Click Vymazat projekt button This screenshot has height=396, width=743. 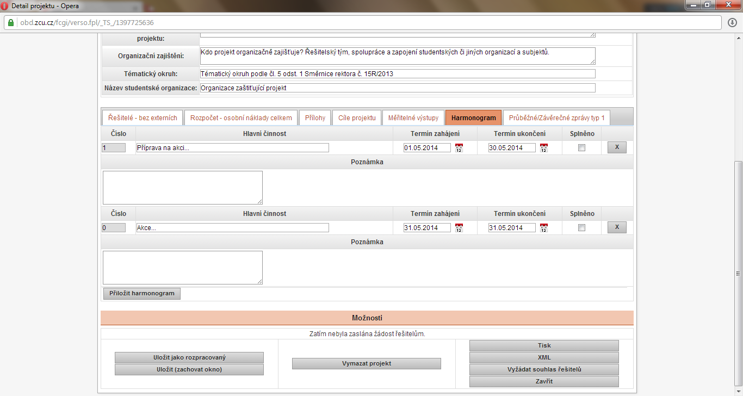[367, 363]
